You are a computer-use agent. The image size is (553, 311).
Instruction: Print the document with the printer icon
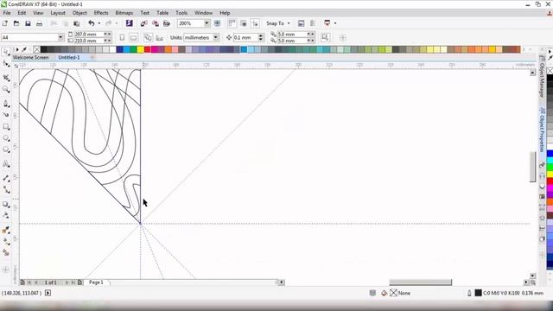coord(40,23)
